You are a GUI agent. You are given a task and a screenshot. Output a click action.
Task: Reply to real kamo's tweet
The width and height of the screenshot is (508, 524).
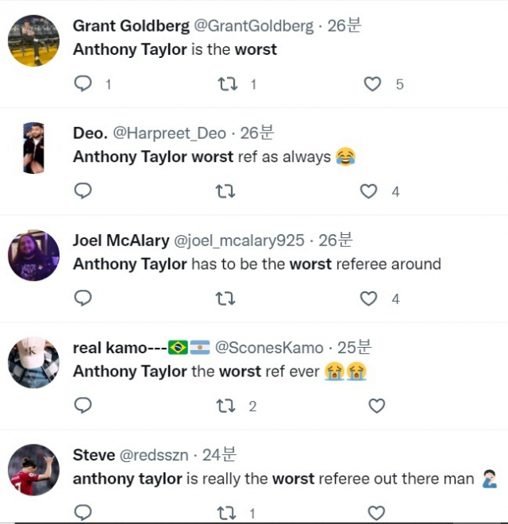coord(83,406)
